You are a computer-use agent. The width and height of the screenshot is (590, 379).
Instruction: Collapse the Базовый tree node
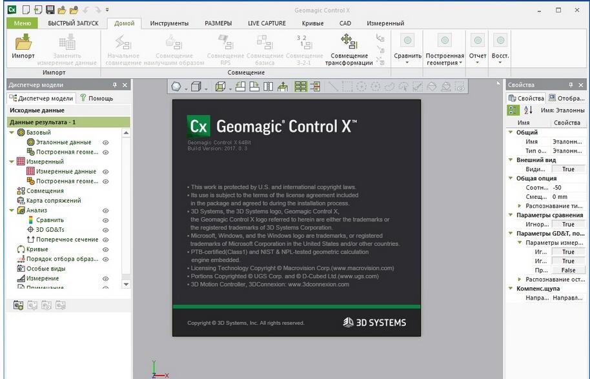coord(12,132)
